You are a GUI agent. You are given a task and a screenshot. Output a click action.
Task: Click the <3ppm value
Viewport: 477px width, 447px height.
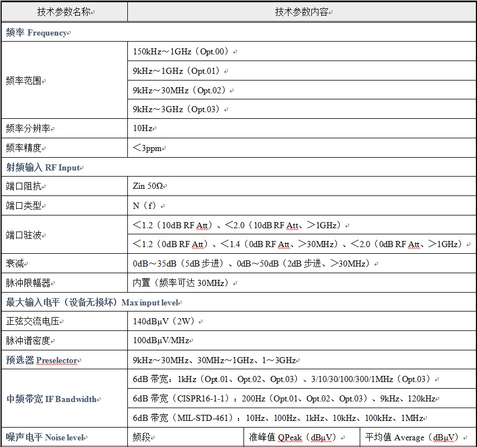pyautogui.click(x=148, y=148)
